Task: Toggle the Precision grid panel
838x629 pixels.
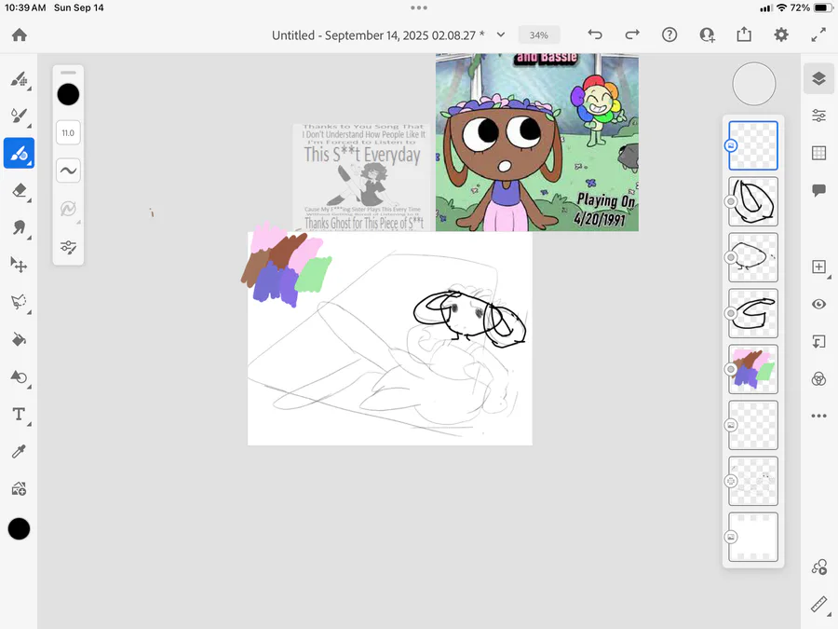Action: [818, 153]
